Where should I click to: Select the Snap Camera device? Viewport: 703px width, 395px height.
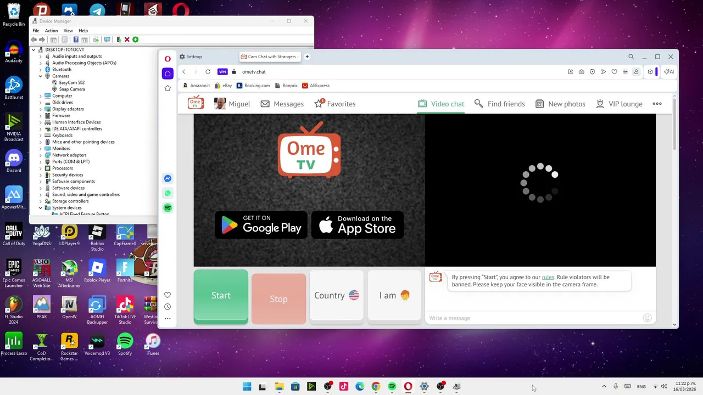(x=68, y=89)
